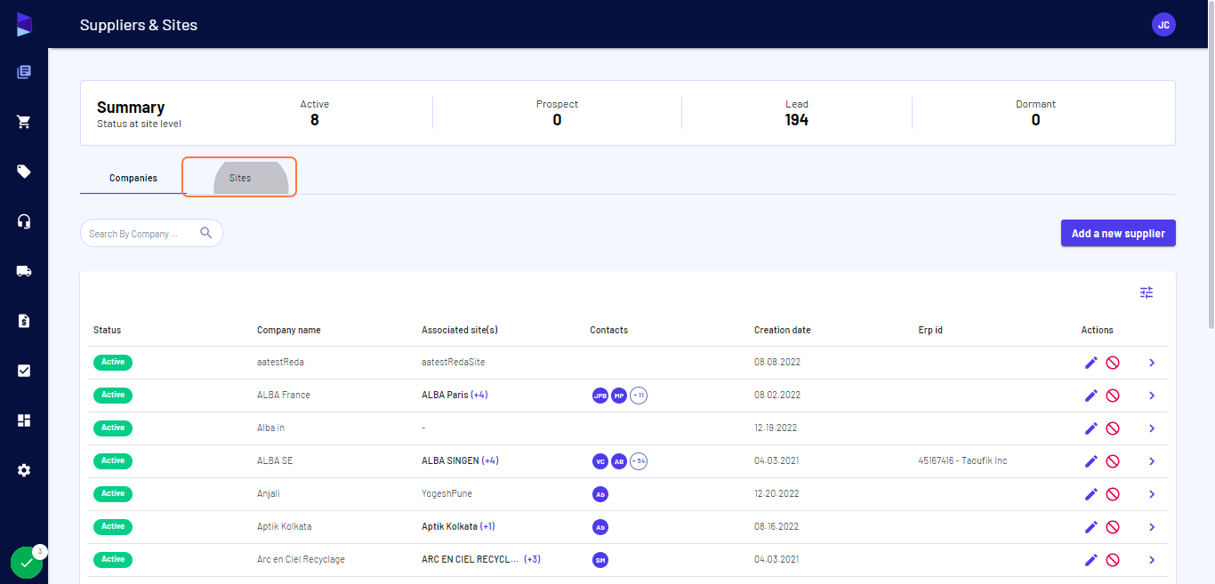Show the +3 sites of ARC EN CIEL
The height and width of the screenshot is (584, 1215).
(x=532, y=559)
